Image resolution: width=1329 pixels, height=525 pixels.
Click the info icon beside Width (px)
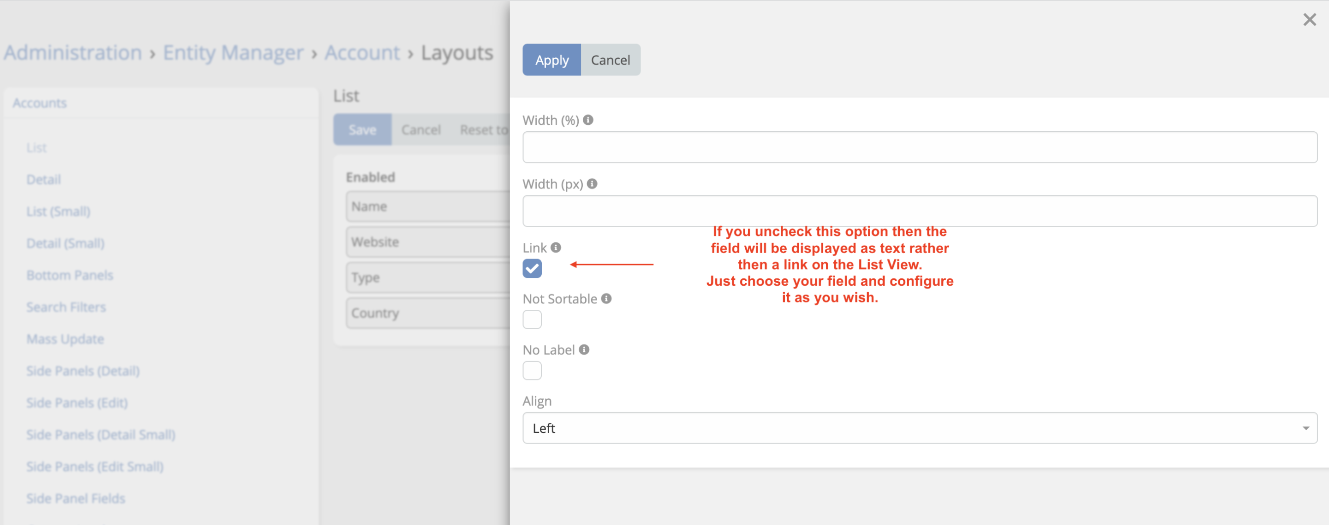(592, 184)
